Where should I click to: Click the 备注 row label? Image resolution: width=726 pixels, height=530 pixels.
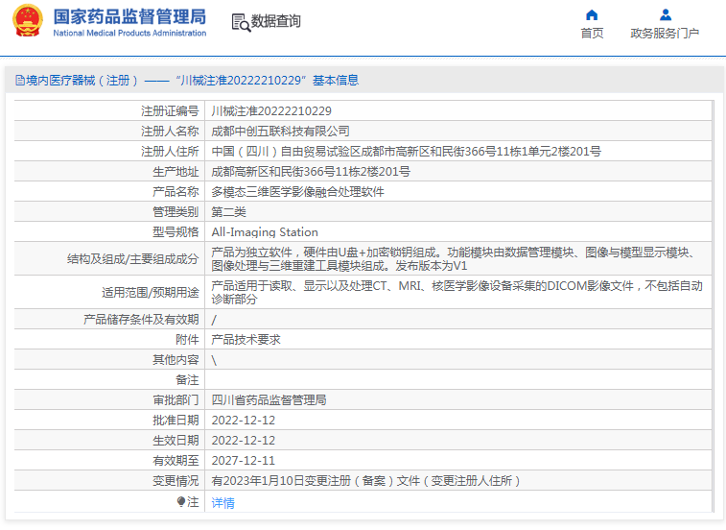tap(188, 380)
